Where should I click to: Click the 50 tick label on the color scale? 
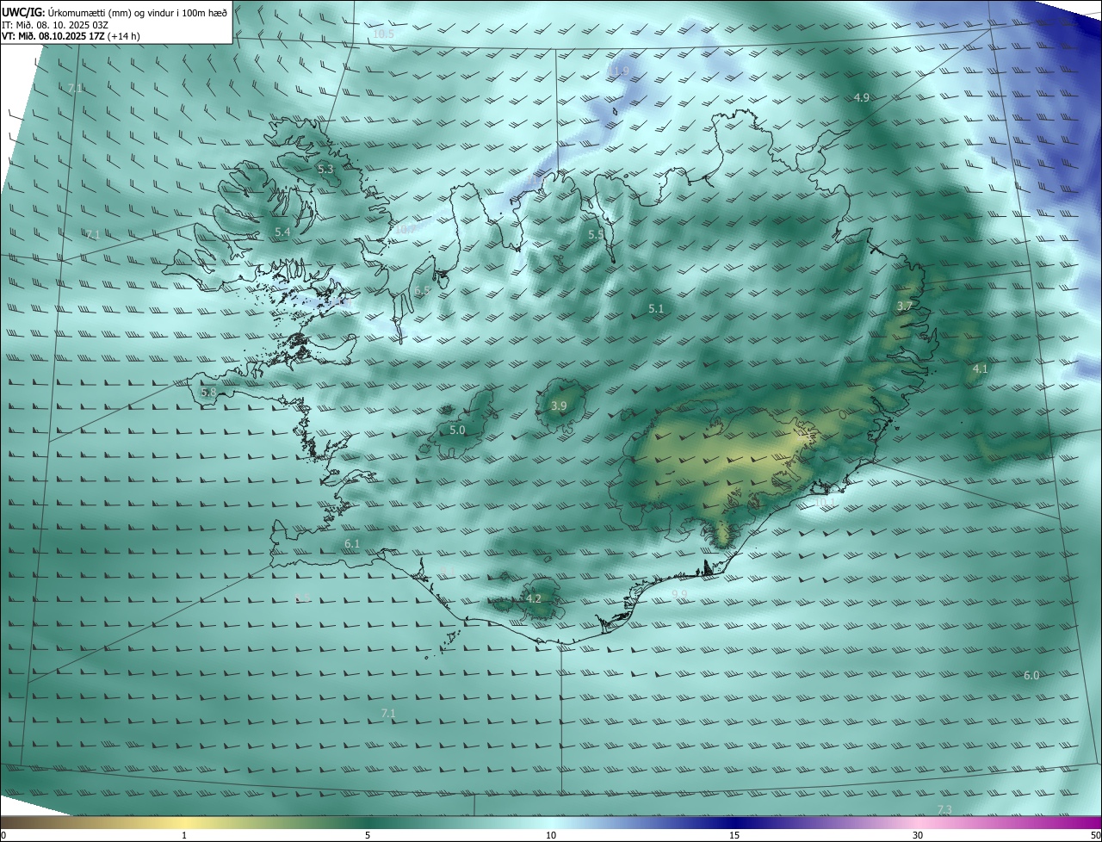tap(1095, 836)
